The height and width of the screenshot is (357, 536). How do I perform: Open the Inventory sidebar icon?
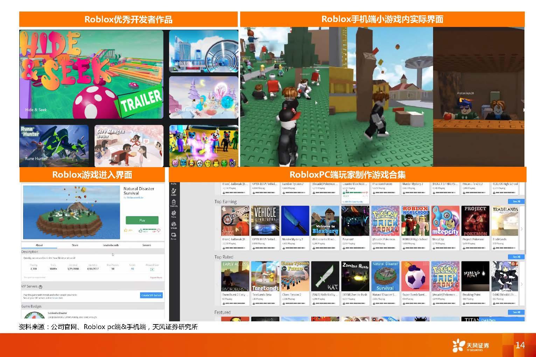(x=174, y=202)
